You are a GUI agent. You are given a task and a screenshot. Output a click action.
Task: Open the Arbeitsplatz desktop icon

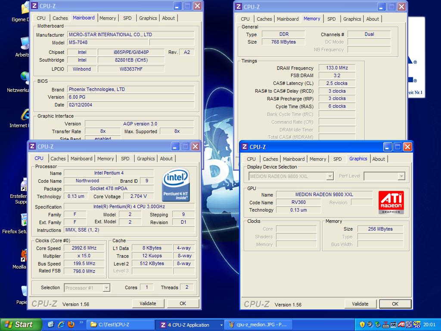tap(25, 44)
